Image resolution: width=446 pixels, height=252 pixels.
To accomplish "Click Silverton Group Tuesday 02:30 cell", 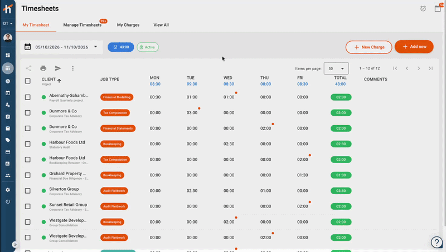I will pyautogui.click(x=192, y=191).
